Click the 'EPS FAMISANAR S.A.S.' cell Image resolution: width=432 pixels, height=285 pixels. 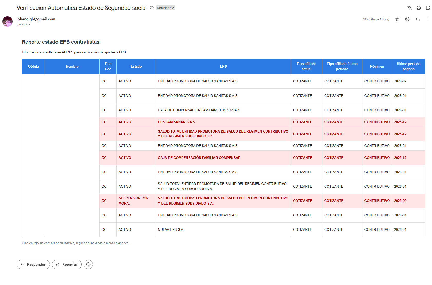tap(177, 122)
